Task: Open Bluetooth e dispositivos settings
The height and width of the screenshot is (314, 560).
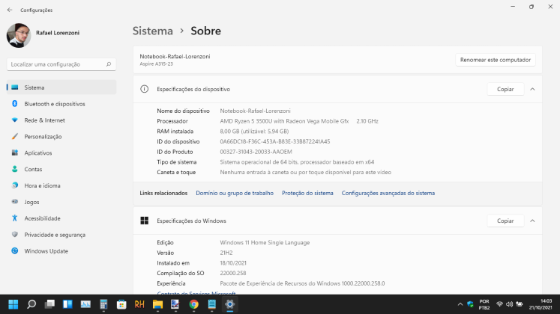Action: tap(61, 104)
